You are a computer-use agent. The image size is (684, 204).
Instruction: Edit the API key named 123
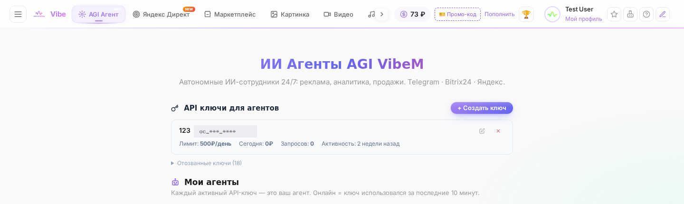482,131
